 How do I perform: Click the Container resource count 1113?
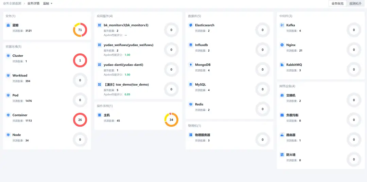tap(29, 121)
